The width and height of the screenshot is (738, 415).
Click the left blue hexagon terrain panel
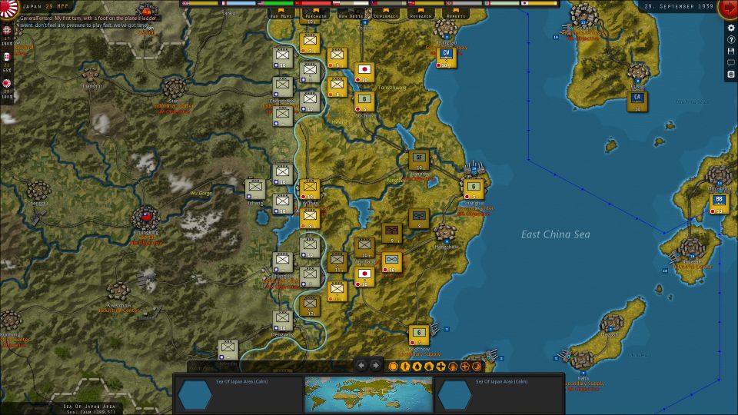click(194, 394)
